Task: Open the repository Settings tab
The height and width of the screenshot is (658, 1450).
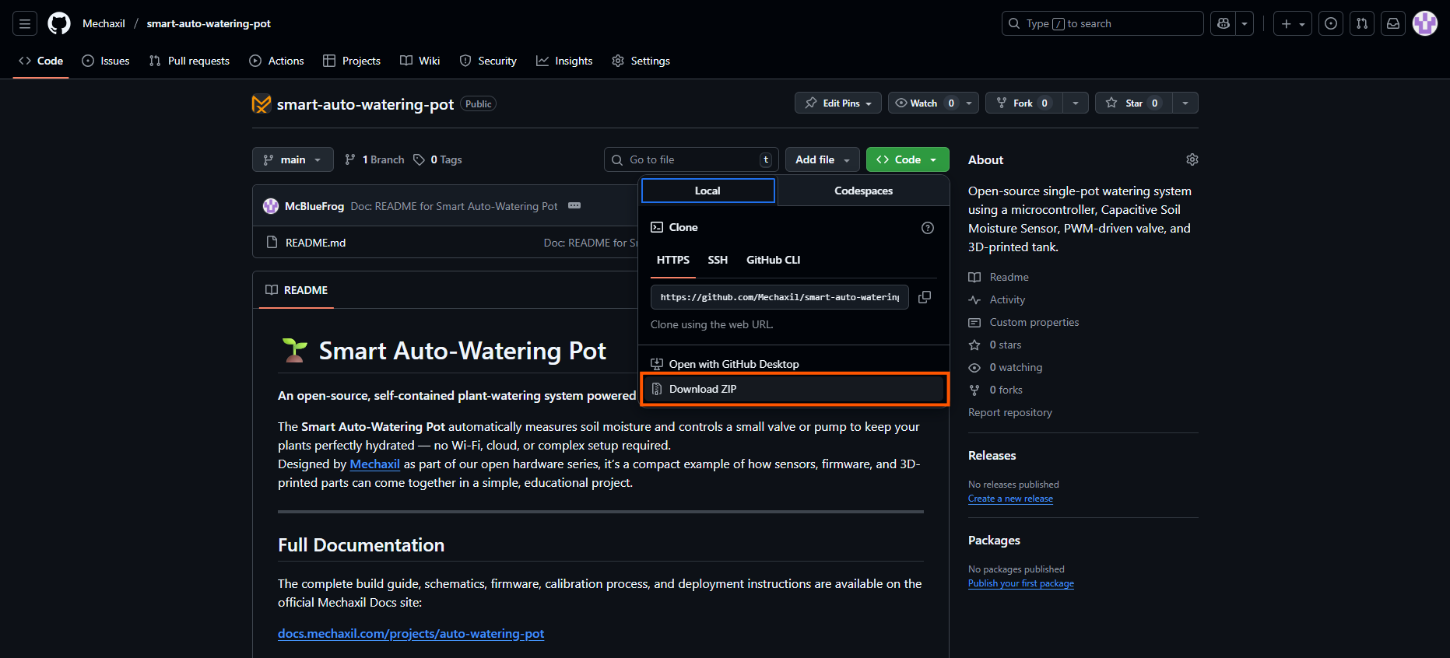Action: point(641,61)
